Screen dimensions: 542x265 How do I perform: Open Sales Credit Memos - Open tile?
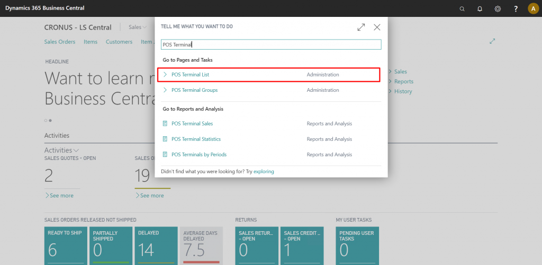(x=302, y=245)
